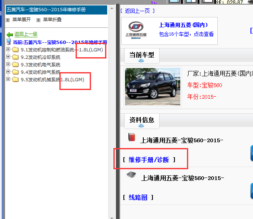253x219 pixels.
Task: Expand the 9.5发动机机械系统 tree node
Action: (x=8, y=79)
